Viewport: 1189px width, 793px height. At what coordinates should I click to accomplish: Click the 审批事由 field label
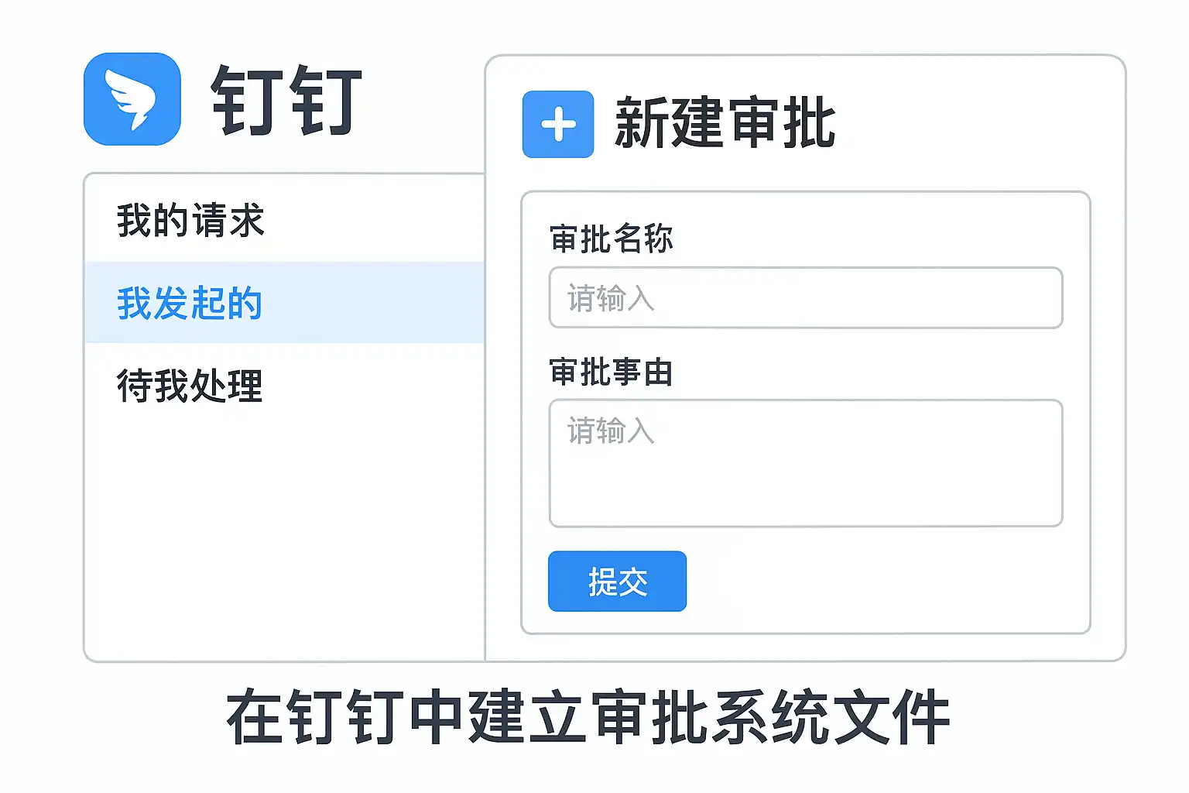point(612,372)
